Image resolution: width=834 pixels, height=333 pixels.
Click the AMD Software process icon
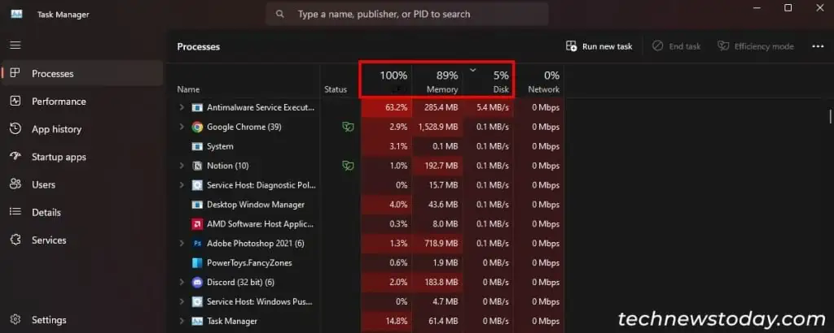197,224
